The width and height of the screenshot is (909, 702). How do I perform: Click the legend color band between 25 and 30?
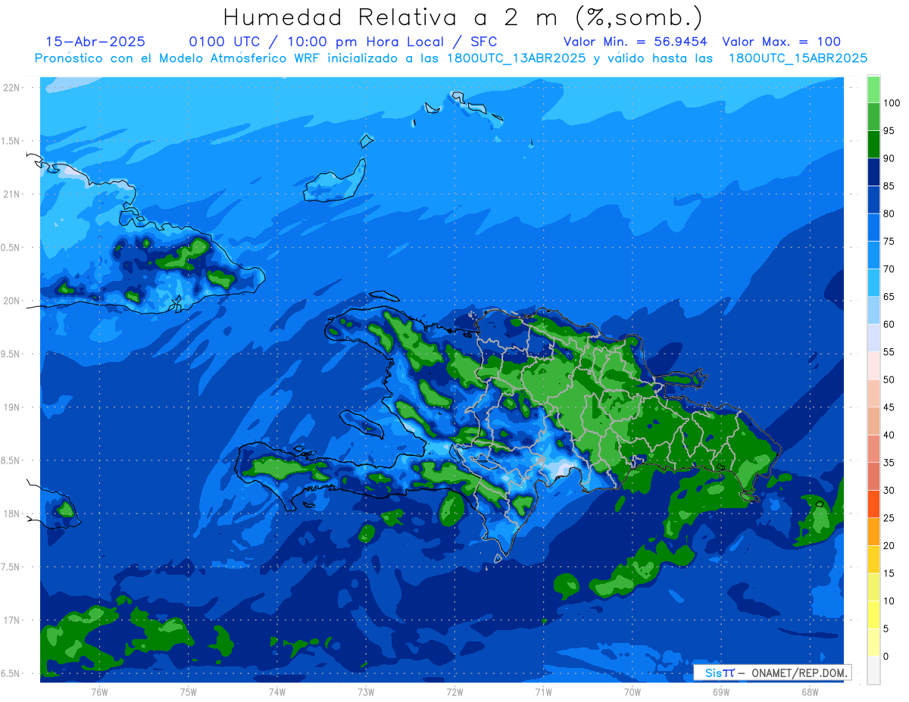(x=873, y=504)
